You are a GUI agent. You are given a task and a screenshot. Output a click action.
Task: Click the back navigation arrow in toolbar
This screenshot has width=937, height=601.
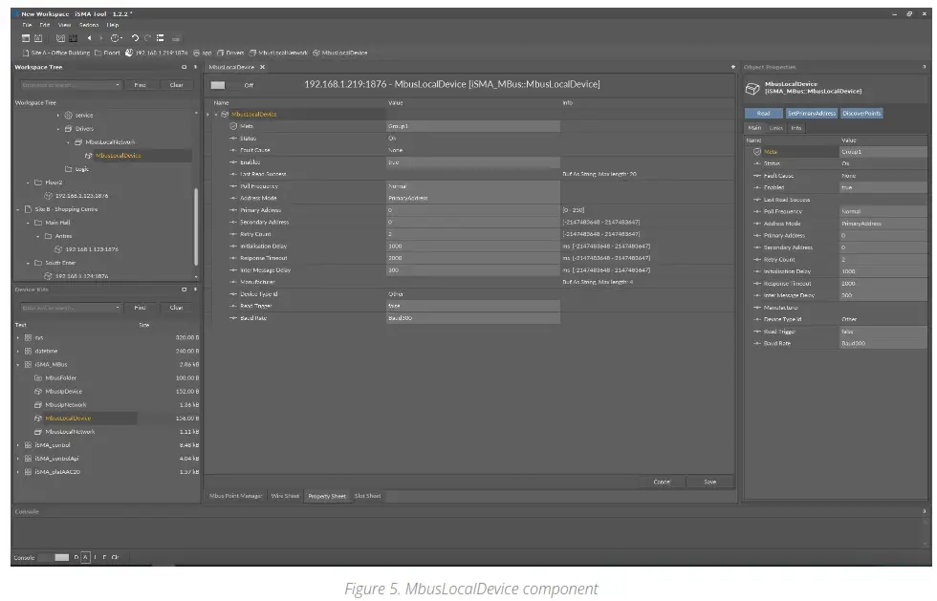click(x=90, y=38)
